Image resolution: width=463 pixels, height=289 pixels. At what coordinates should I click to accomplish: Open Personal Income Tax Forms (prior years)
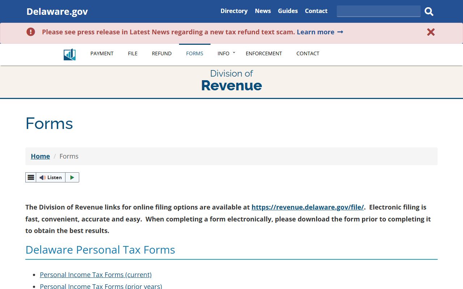pyautogui.click(x=101, y=286)
